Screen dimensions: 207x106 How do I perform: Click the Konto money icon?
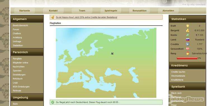[188, 35]
